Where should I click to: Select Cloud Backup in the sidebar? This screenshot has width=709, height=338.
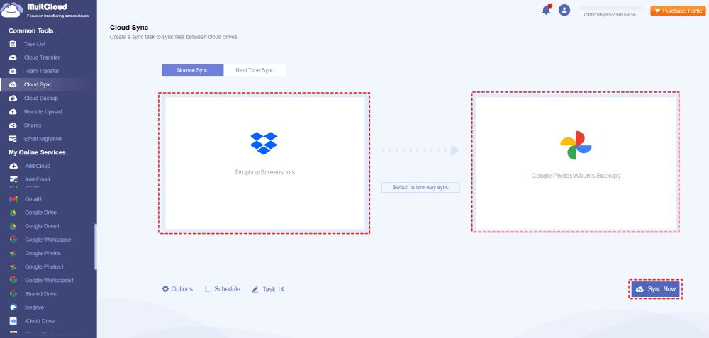click(41, 98)
